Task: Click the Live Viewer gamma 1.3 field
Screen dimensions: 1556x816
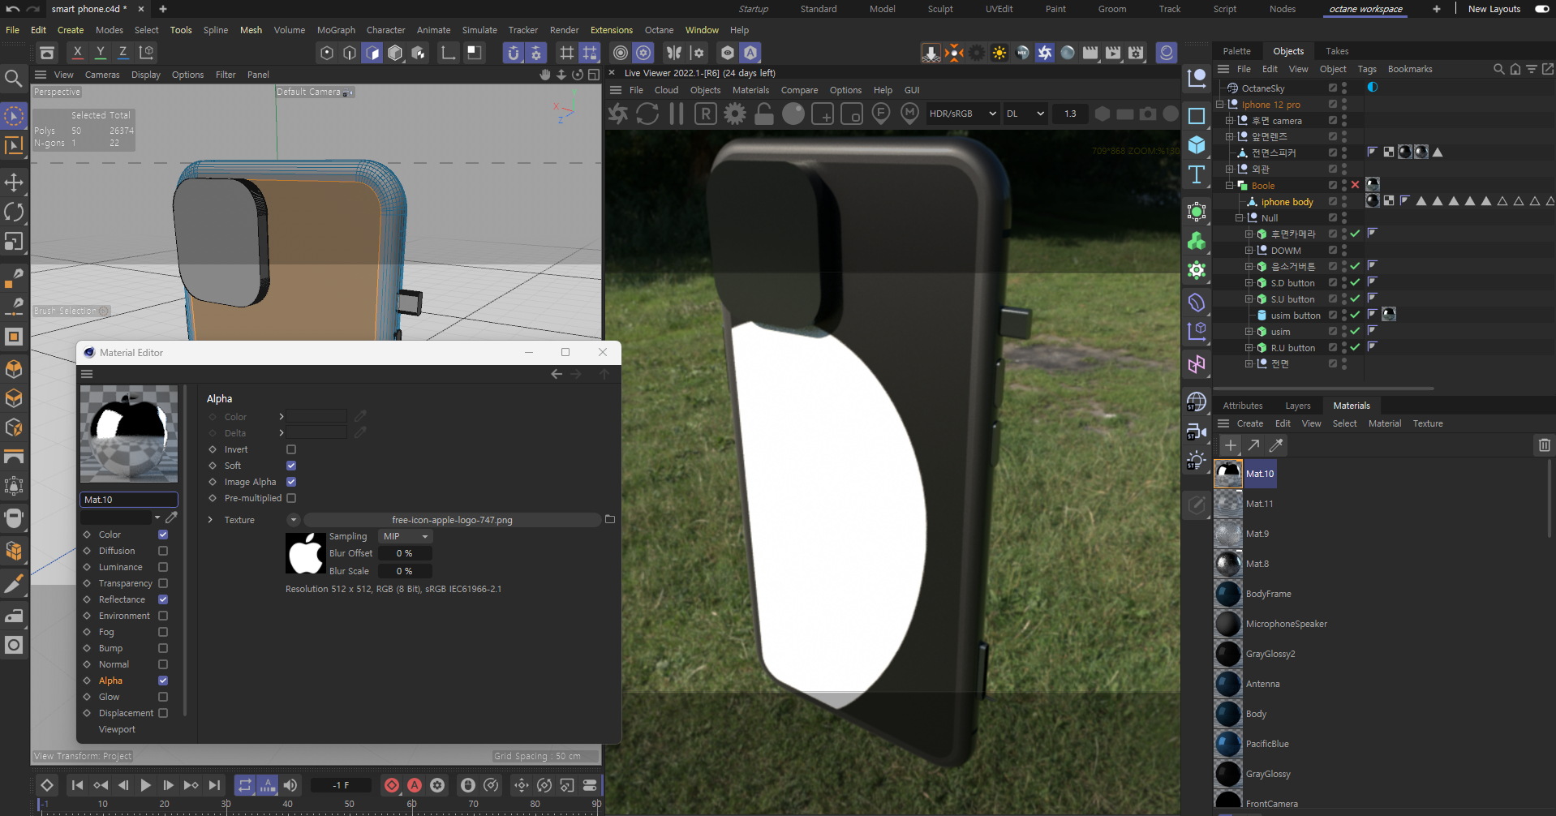Action: pyautogui.click(x=1070, y=114)
